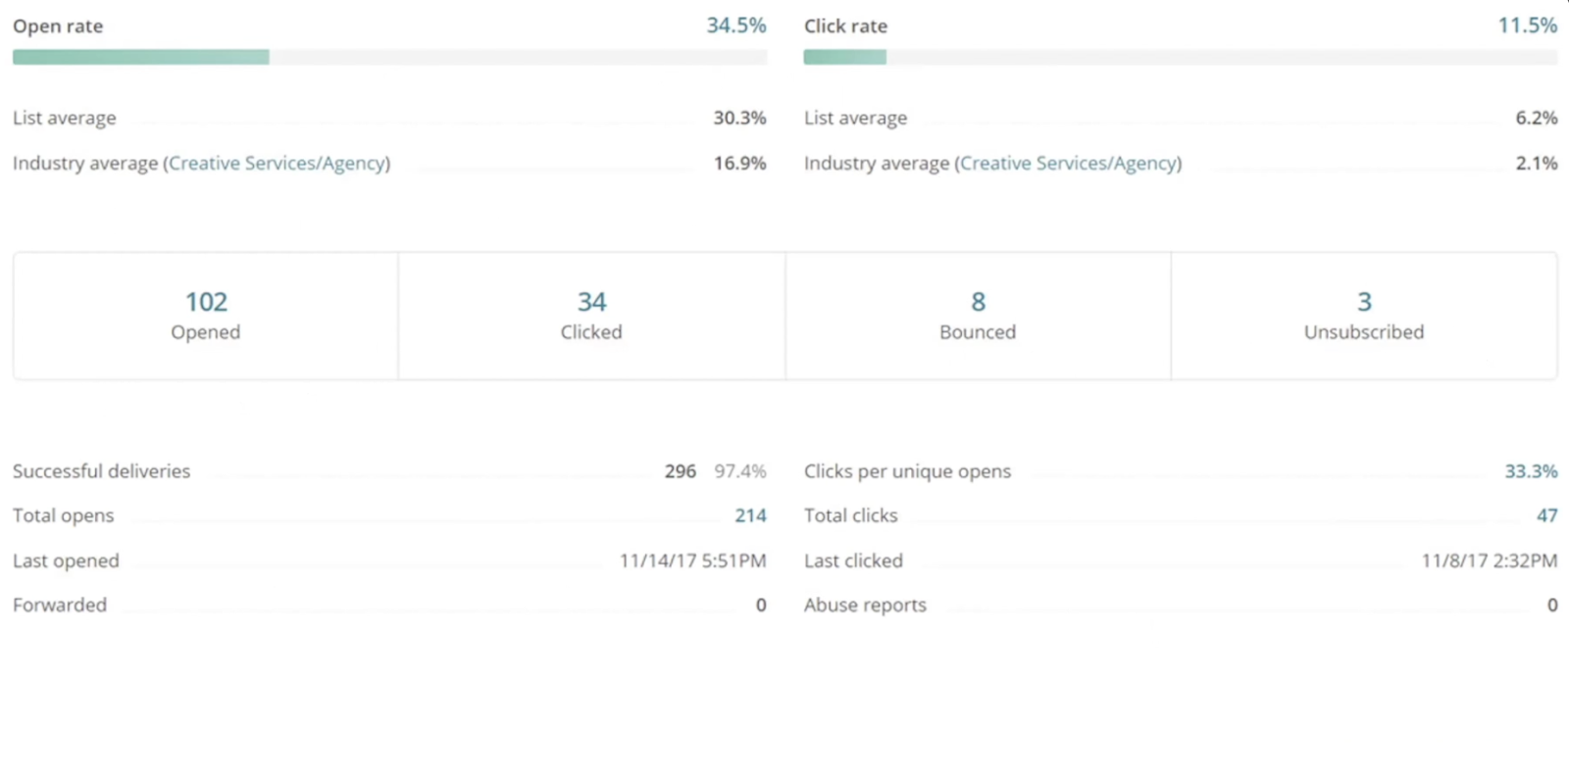Click the Forwarded count value

tap(761, 606)
